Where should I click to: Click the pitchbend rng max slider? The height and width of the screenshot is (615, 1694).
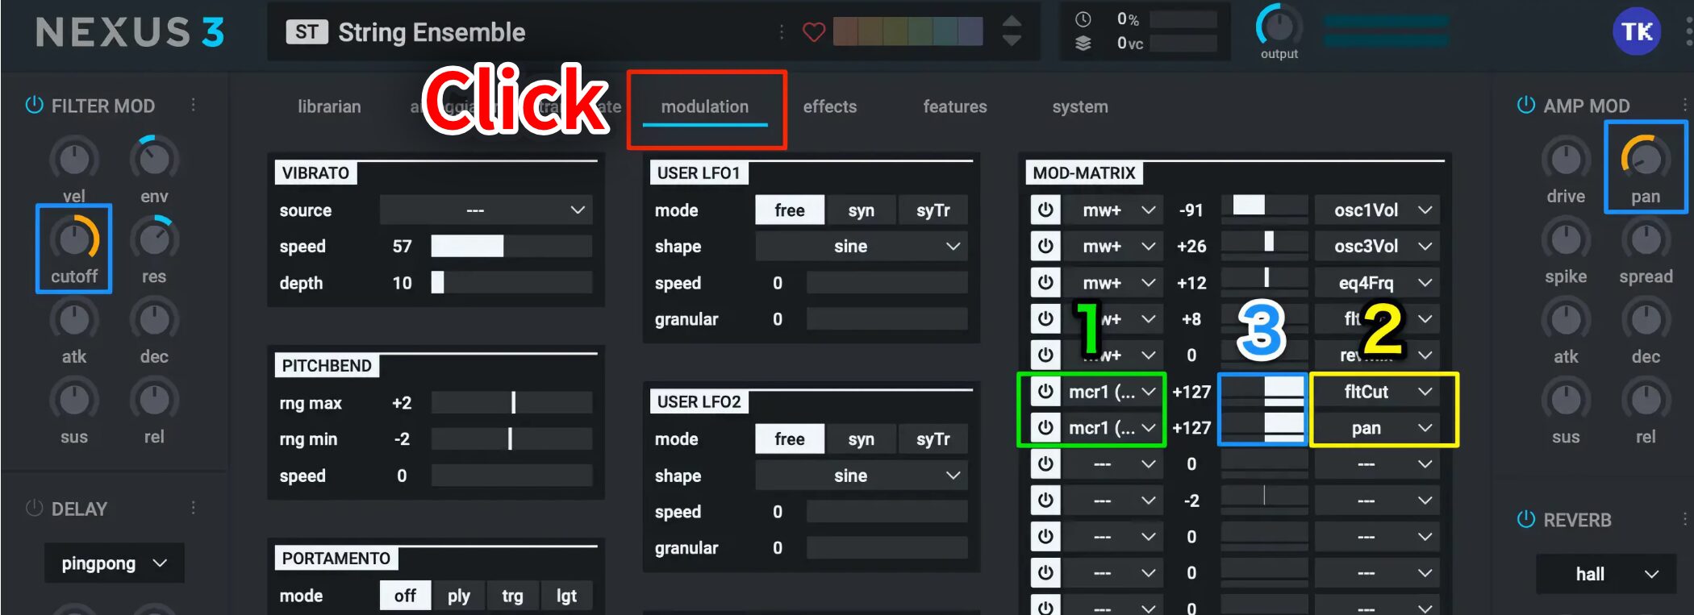pyautogui.click(x=511, y=403)
